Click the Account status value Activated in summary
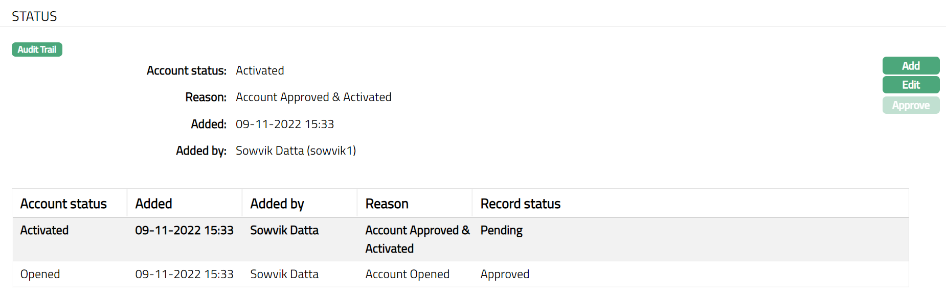946x298 pixels. coord(260,70)
